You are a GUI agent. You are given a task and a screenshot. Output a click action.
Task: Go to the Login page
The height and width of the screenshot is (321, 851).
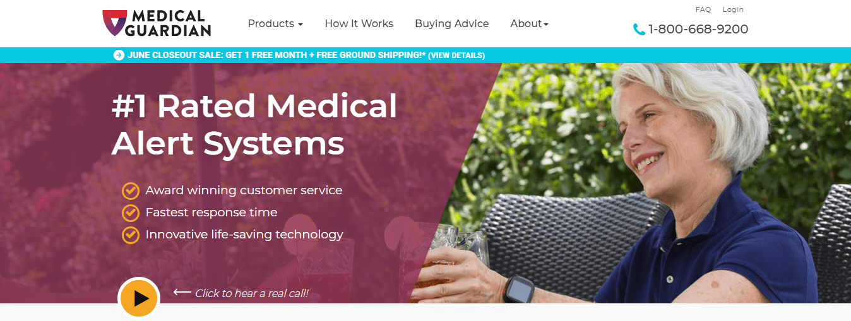click(733, 9)
